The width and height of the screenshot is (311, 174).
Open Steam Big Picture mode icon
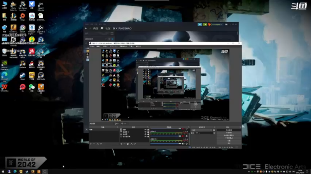coord(226,24)
